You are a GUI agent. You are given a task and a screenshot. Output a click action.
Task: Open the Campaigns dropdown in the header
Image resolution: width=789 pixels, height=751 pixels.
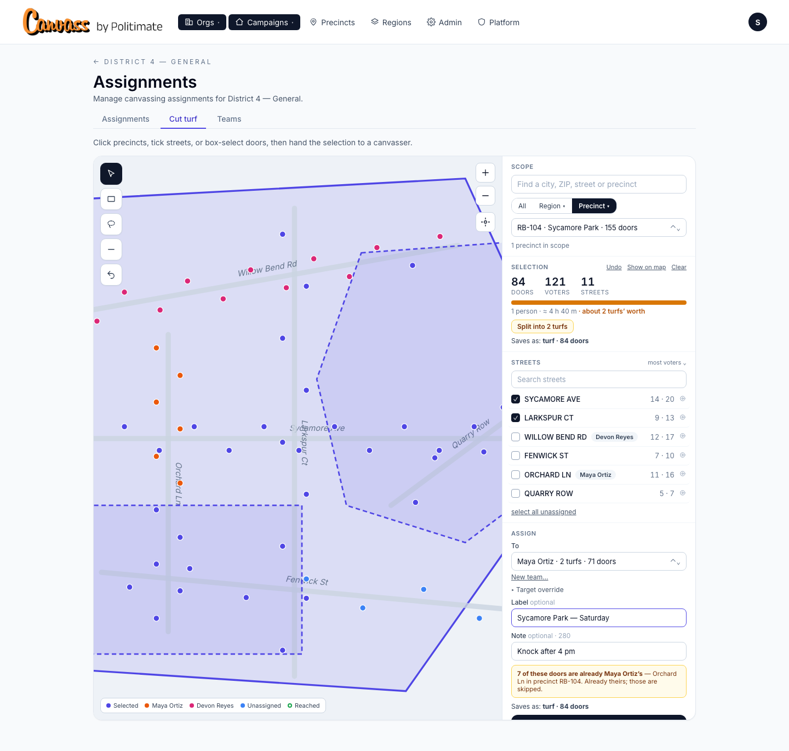pos(264,22)
